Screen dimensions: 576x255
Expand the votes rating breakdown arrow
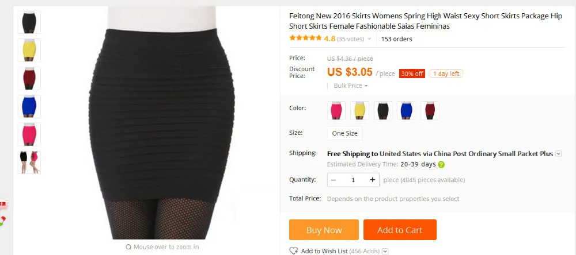click(x=369, y=39)
